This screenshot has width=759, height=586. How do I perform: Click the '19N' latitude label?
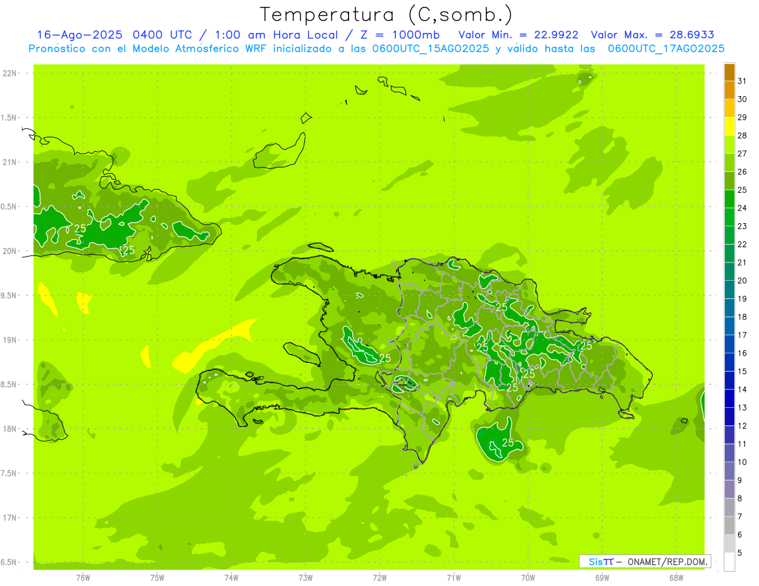click(10, 340)
